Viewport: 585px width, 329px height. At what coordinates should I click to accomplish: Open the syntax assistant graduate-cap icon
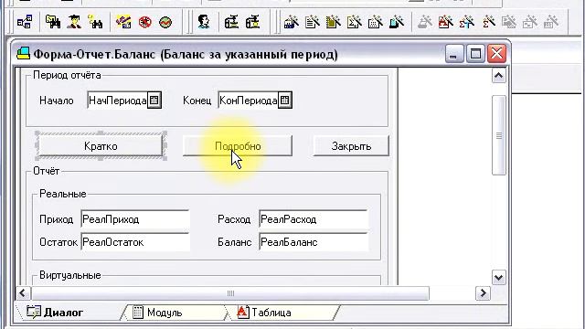click(x=74, y=22)
